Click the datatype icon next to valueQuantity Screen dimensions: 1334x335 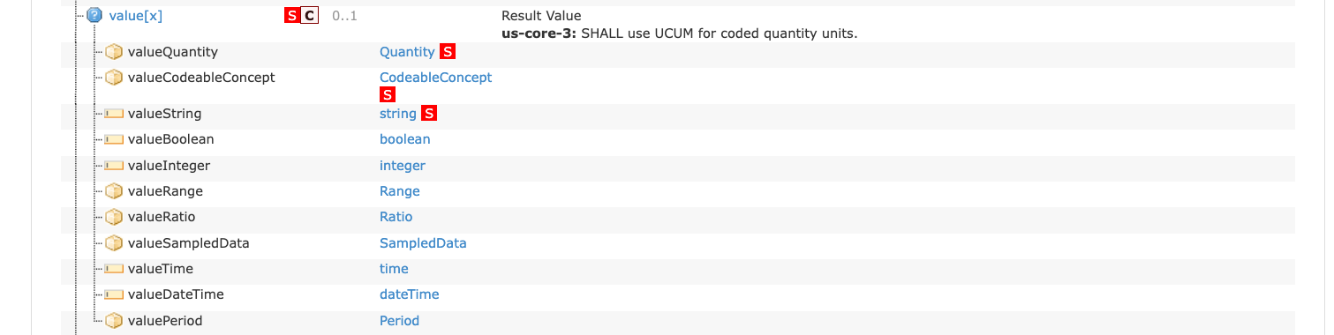pyautogui.click(x=114, y=52)
